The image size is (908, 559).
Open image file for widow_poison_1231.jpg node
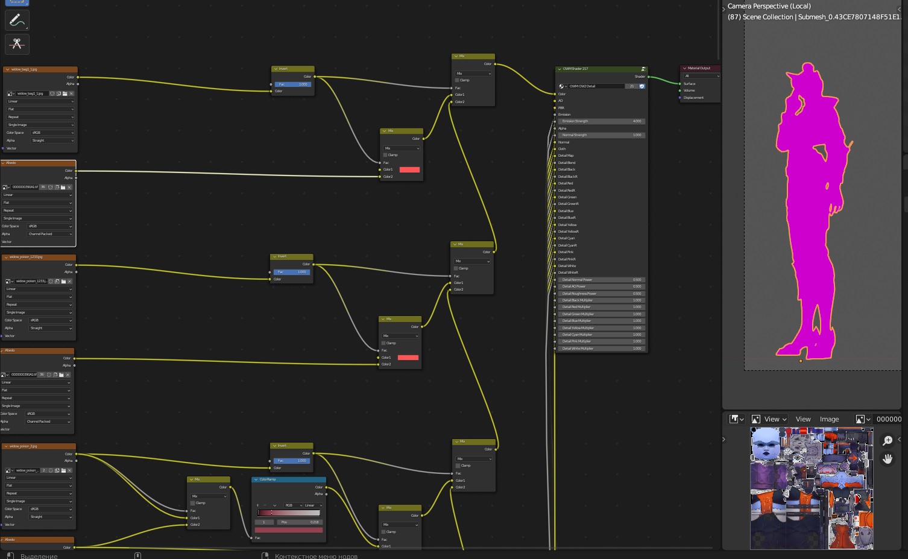pyautogui.click(x=63, y=281)
